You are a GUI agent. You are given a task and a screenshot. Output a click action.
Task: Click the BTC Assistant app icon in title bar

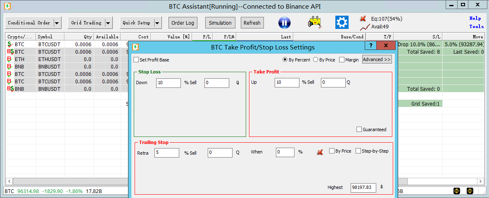pyautogui.click(x=7, y=6)
